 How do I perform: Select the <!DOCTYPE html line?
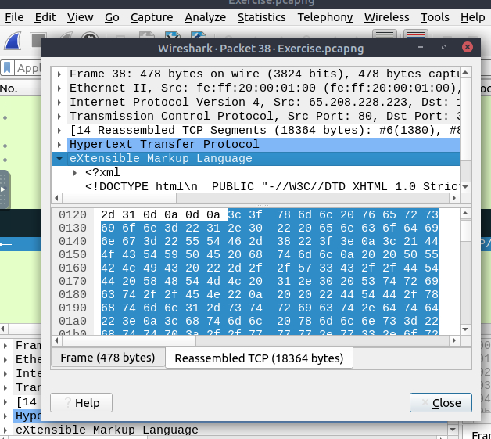tap(272, 187)
